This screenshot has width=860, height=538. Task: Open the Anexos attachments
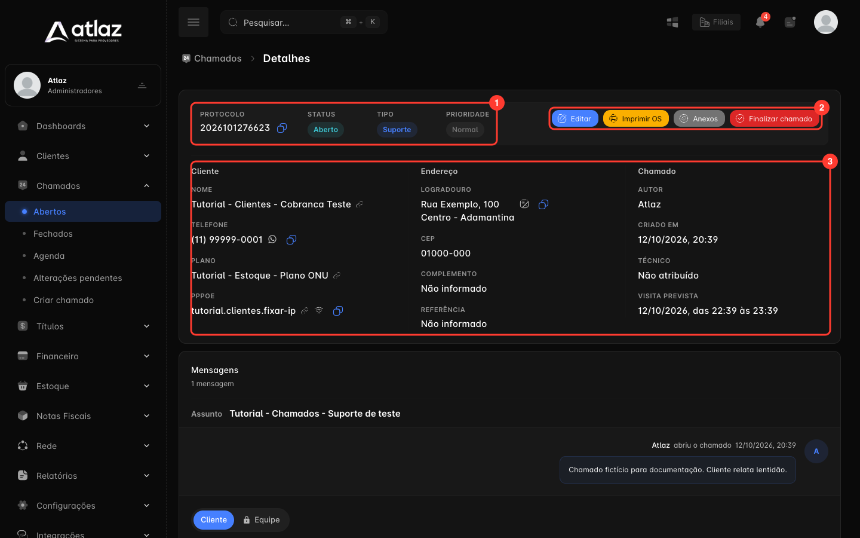tap(699, 118)
